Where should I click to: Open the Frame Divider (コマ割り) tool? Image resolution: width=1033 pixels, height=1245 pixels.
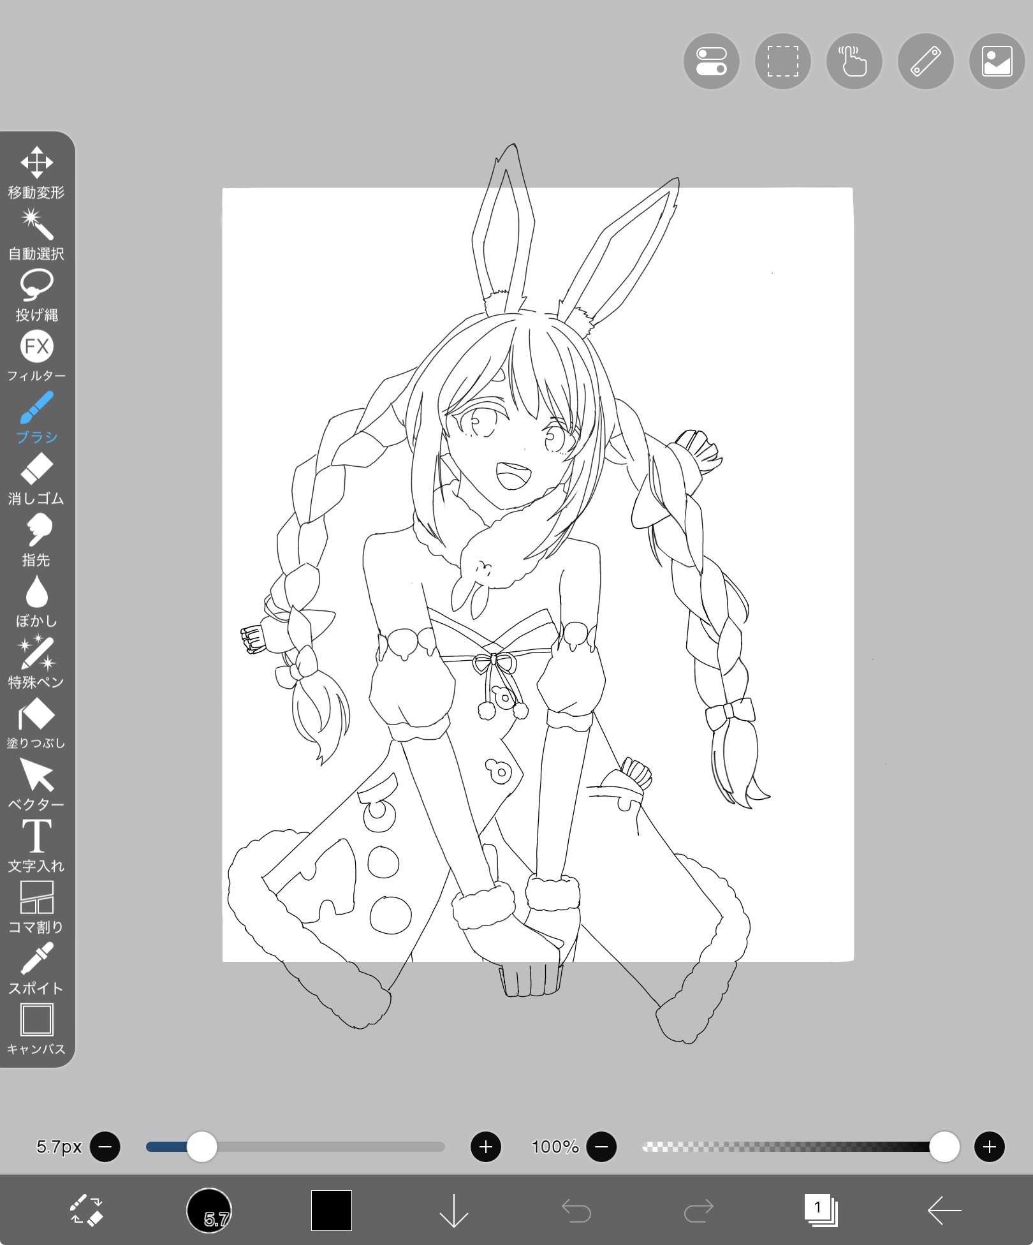tap(36, 907)
